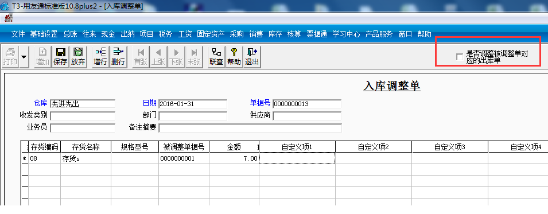The image size is (548, 214).
Task: Open the 销售 menu
Action: (x=256, y=34)
